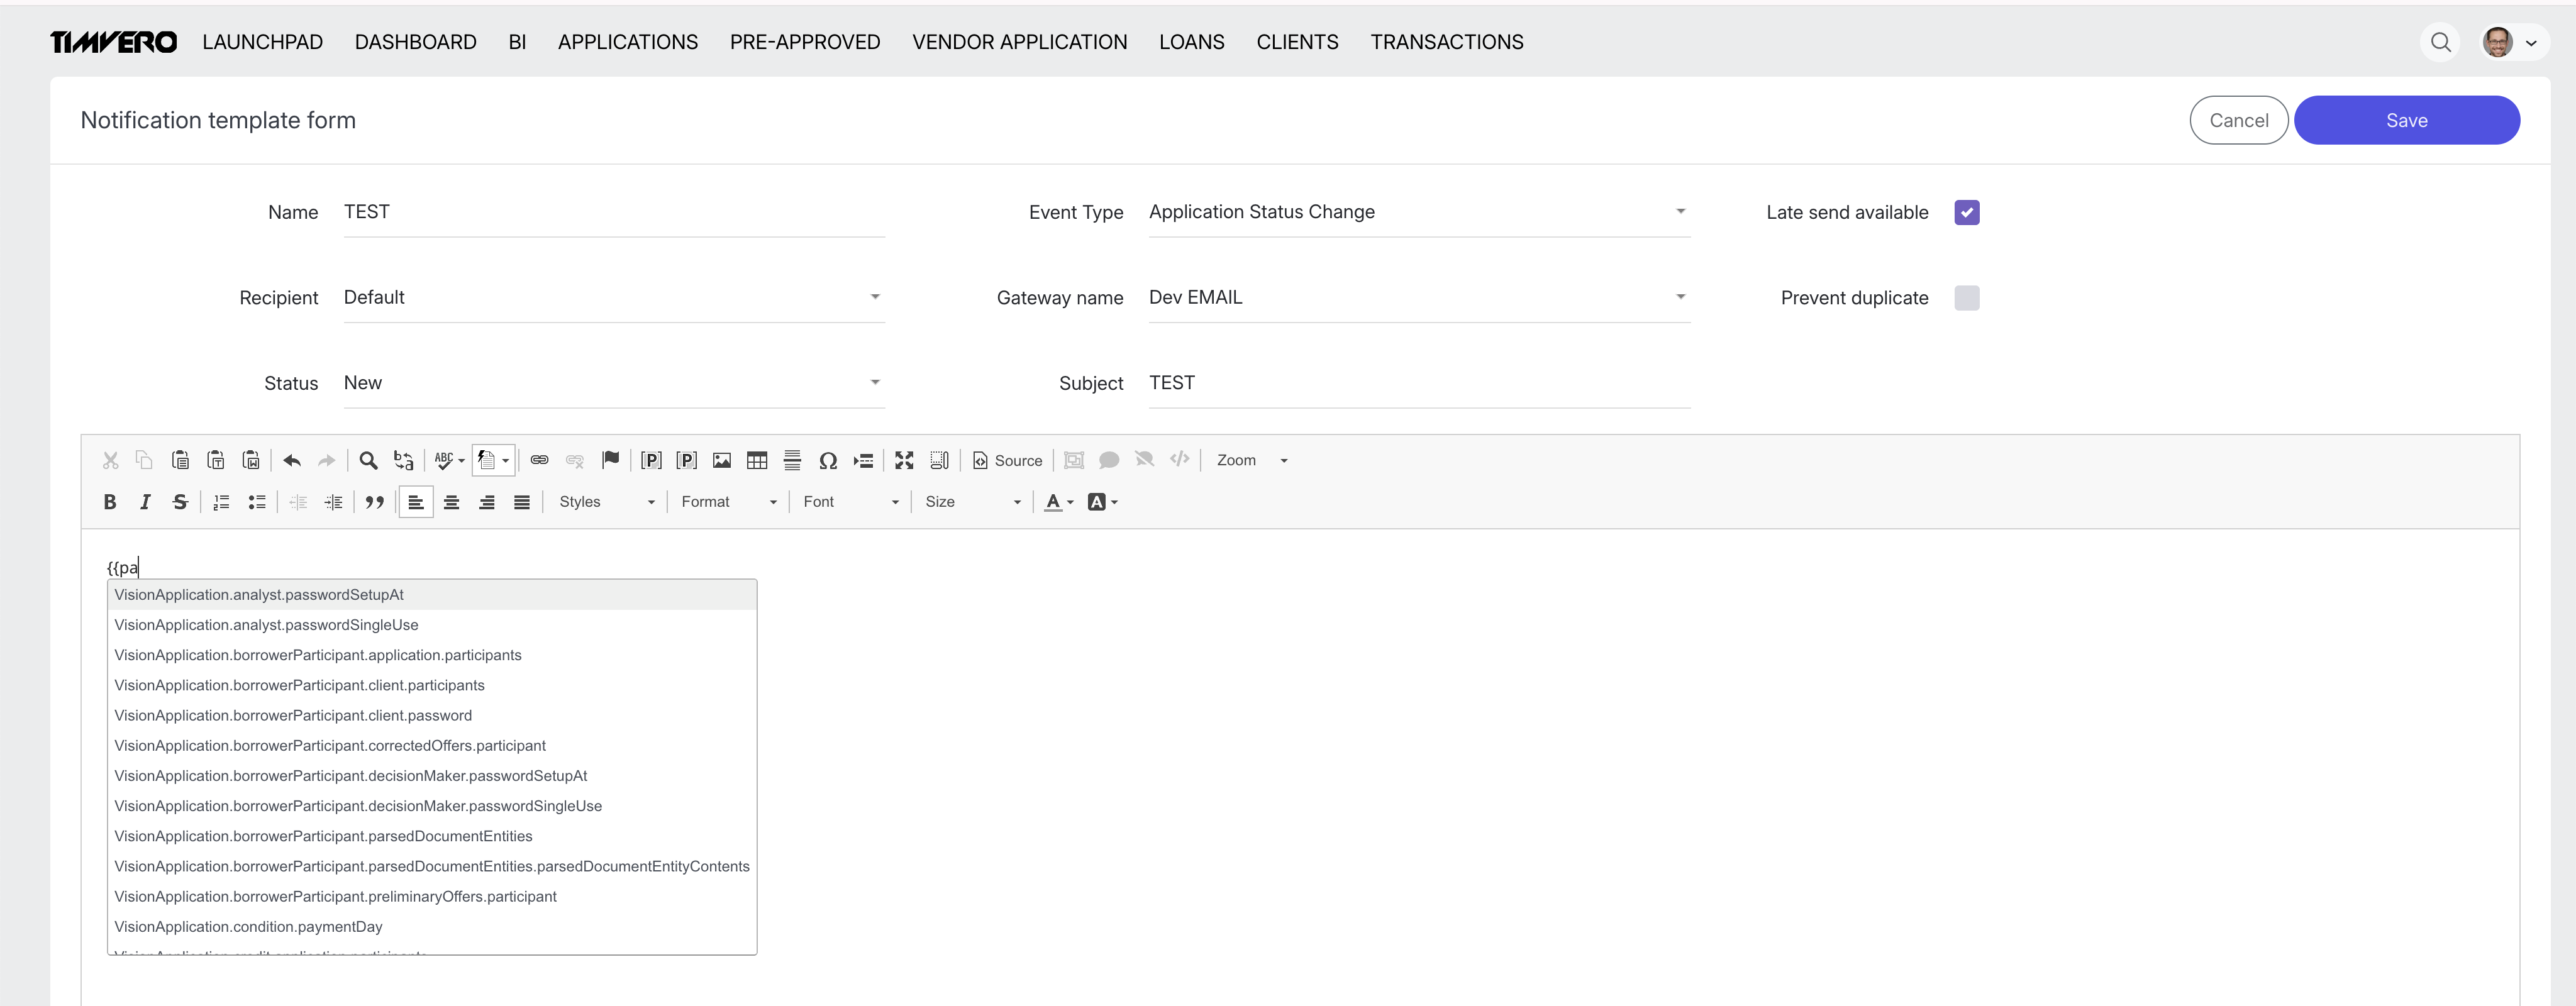Click the Insert Image icon

point(721,460)
